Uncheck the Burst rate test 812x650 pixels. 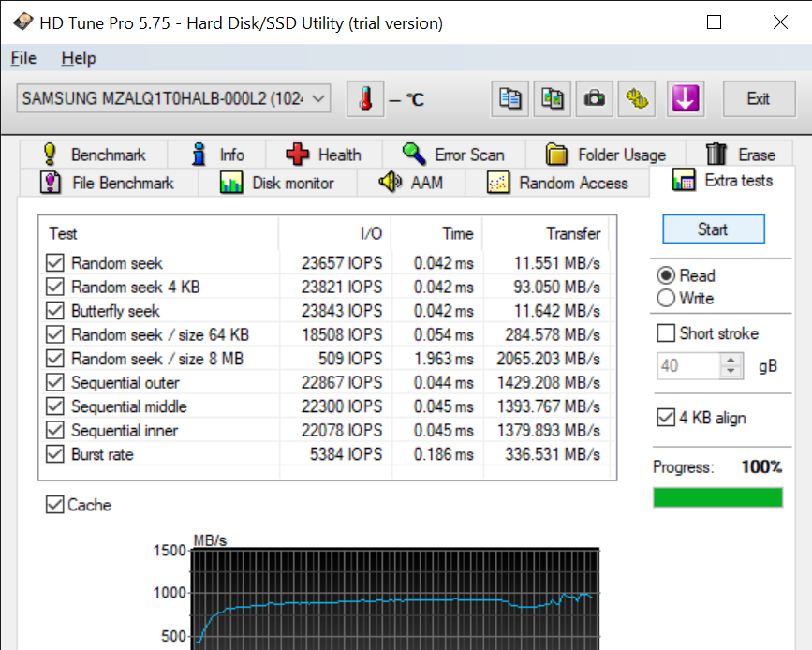pos(55,454)
